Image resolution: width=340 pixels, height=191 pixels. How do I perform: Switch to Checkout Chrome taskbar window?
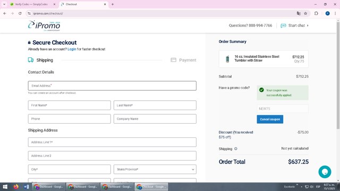click(151, 187)
